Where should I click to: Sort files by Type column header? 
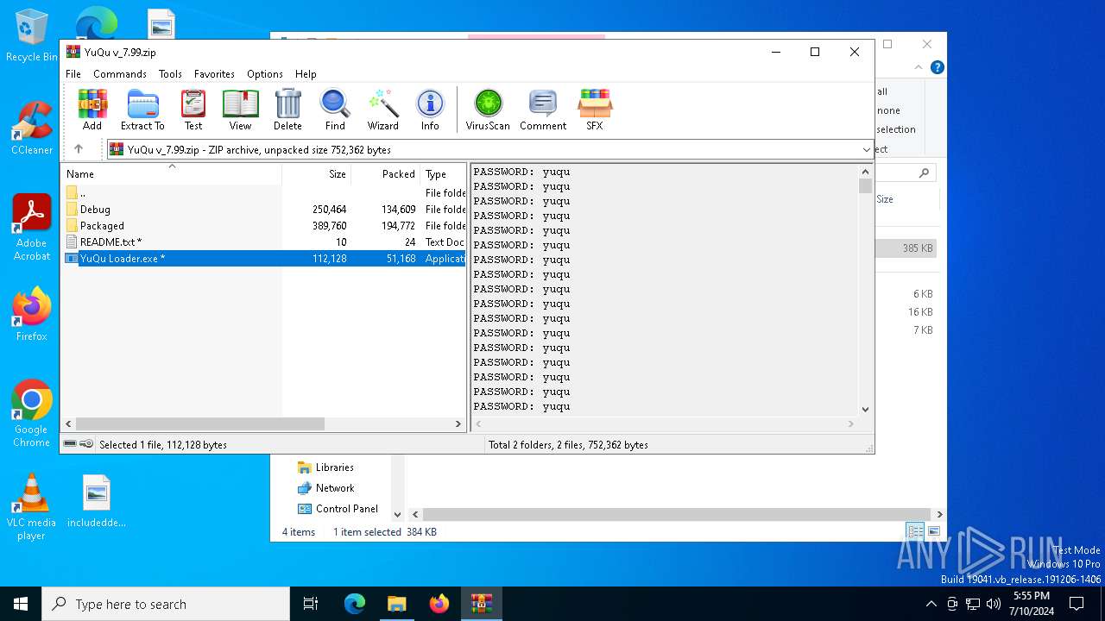pos(443,173)
